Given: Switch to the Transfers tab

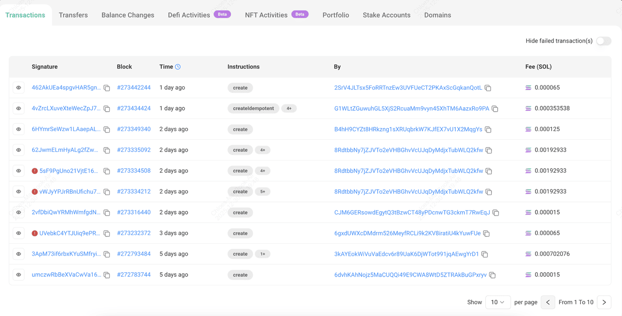Looking at the screenshot, I should (x=73, y=15).
